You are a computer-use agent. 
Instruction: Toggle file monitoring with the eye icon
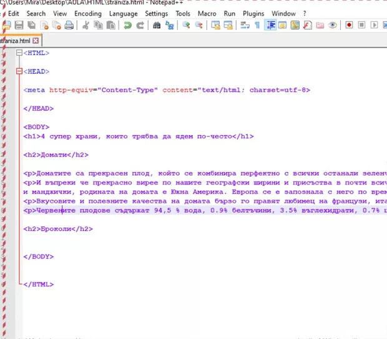point(333,26)
